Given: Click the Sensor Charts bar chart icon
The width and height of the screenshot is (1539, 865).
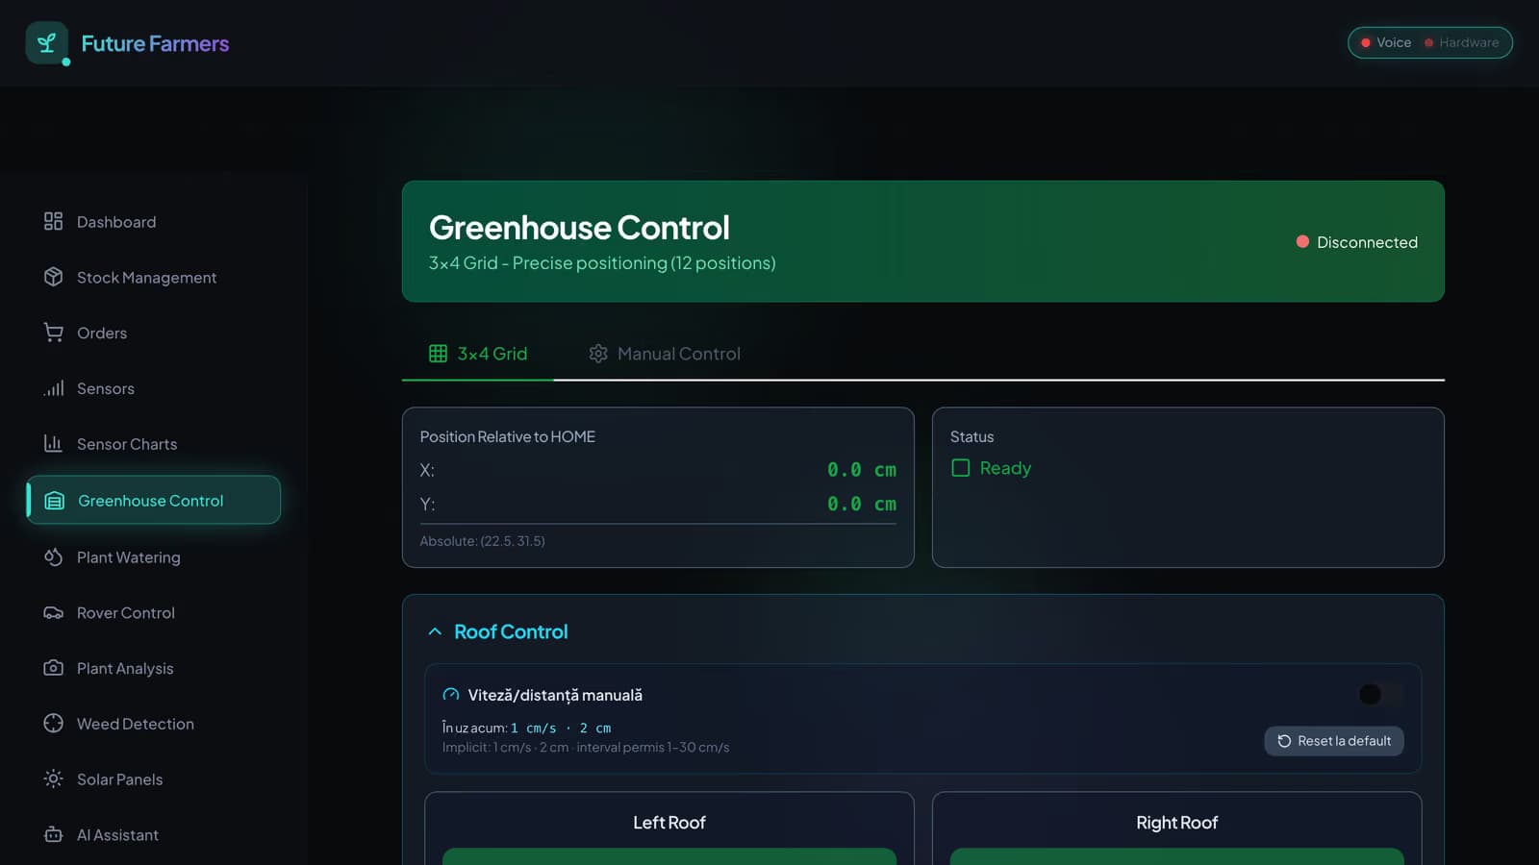Looking at the screenshot, I should [x=53, y=444].
